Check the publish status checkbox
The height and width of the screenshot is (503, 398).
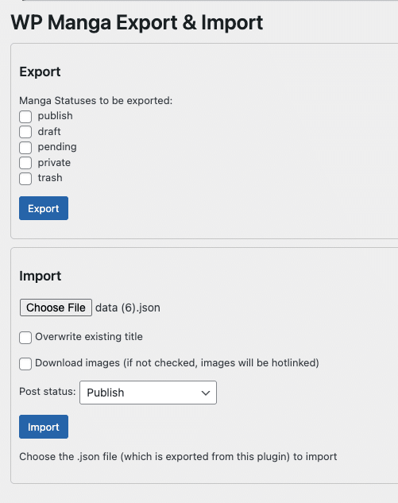(25, 117)
